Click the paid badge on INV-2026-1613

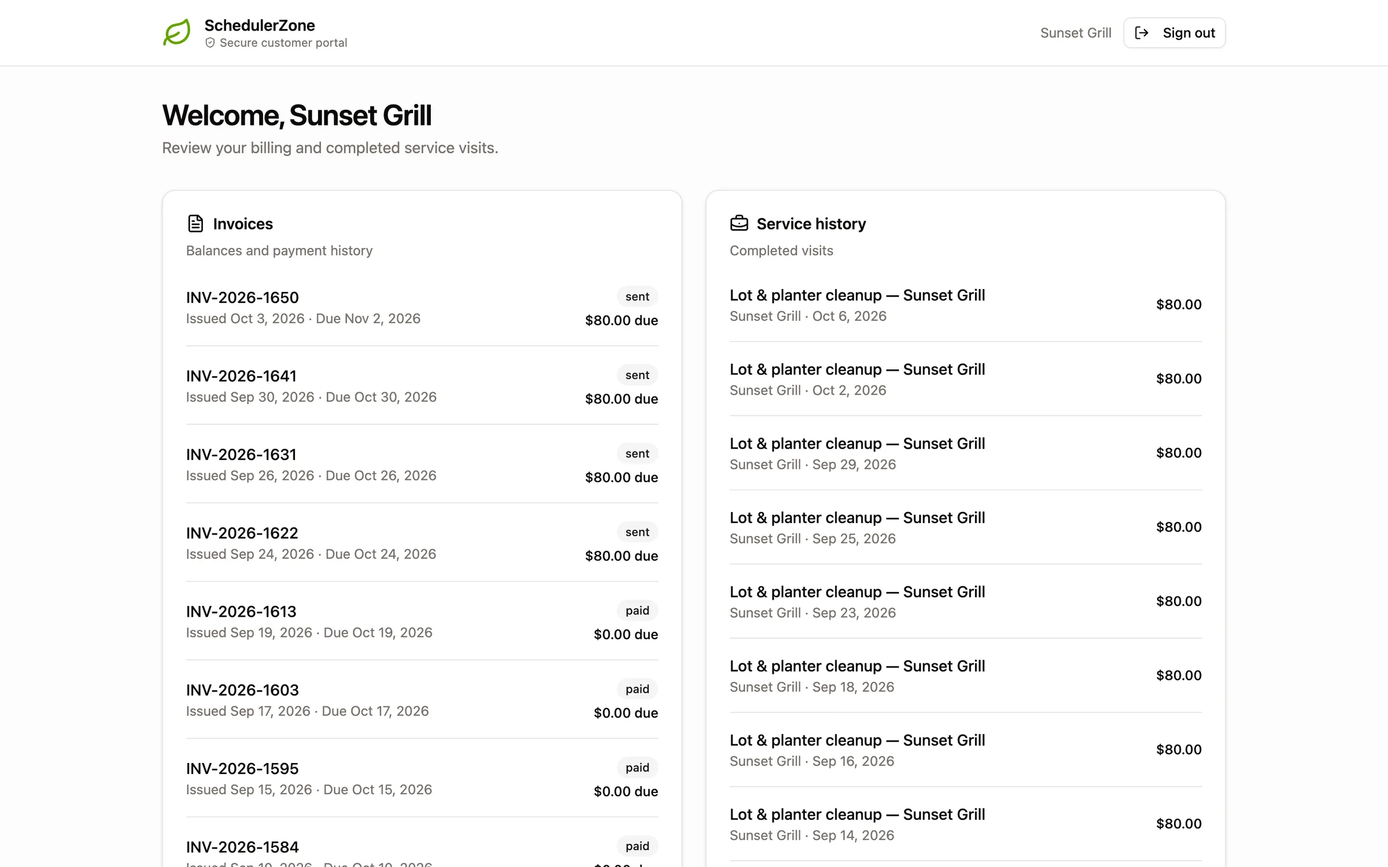[x=637, y=611]
